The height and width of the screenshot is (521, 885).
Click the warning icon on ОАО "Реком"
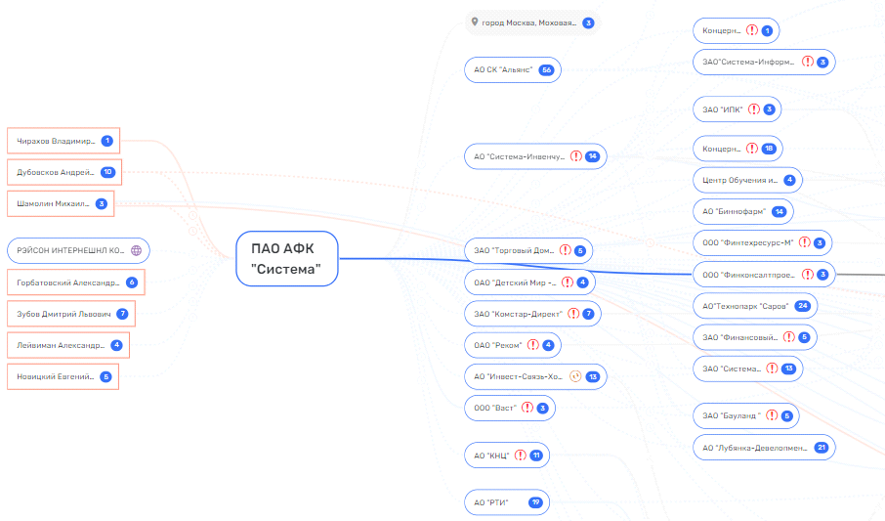coord(532,345)
